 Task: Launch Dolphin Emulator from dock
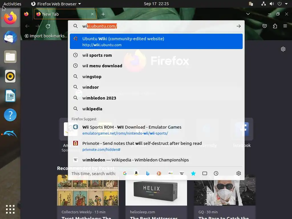[x=10, y=134]
